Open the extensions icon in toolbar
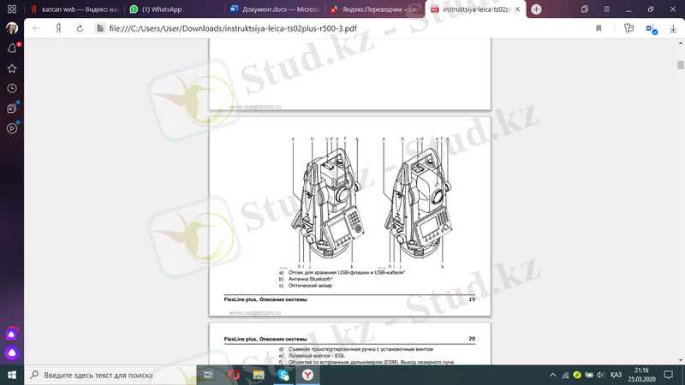The width and height of the screenshot is (685, 385). click(x=628, y=28)
